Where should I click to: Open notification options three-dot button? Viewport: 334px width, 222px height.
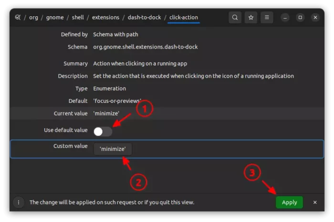click(19, 202)
